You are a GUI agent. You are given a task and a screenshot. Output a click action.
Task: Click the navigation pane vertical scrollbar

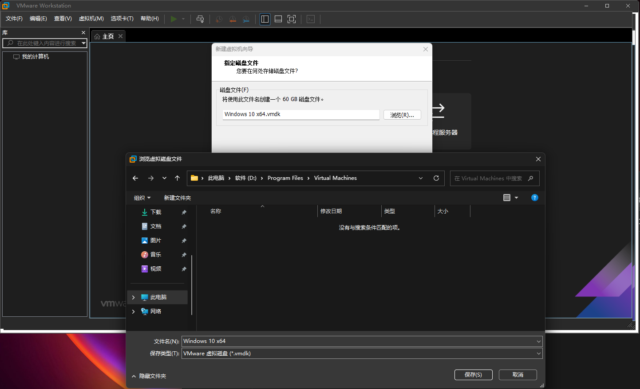point(192,284)
